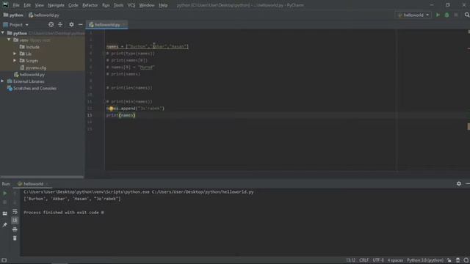Click the PyCharm logo icon

coord(5,5)
